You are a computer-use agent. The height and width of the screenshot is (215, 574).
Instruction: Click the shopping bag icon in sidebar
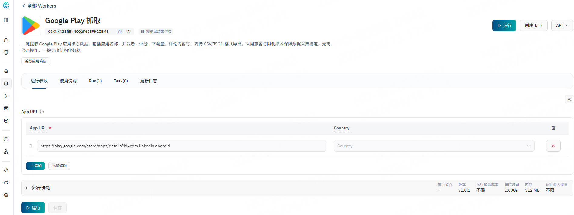[6, 40]
